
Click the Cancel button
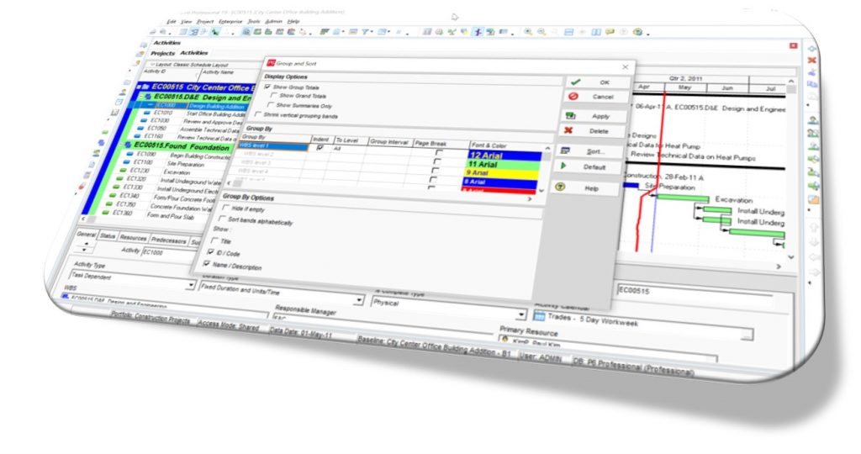point(594,96)
